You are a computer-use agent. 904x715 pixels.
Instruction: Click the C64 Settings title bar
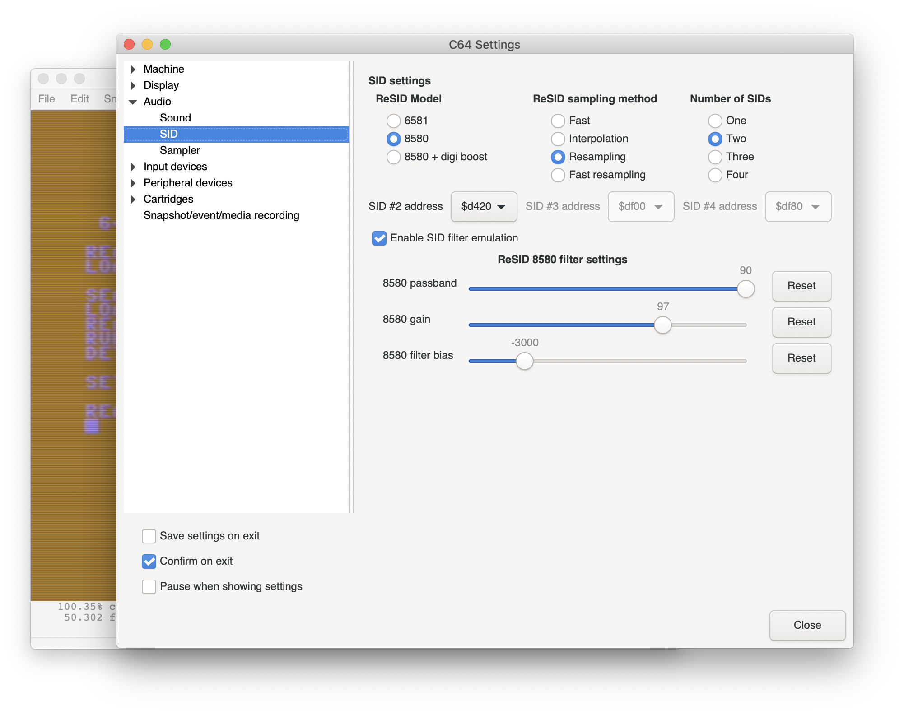485,45
